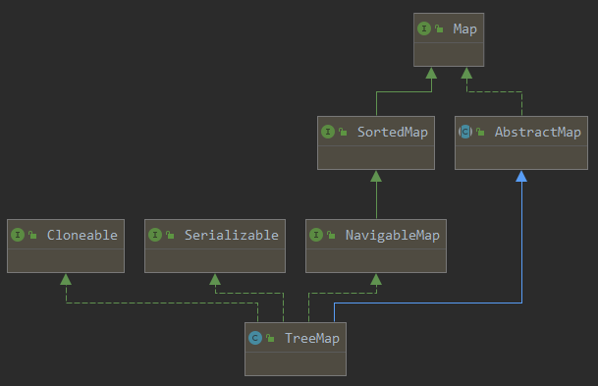Screen dimensions: 598x386
Task: Select the AbstractMap node title
Action: 538,132
